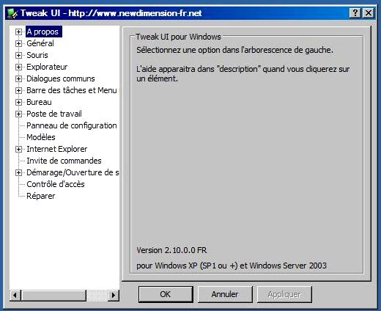Select Panneau de configuration in tree
The width and height of the screenshot is (381, 311).
pos(72,125)
